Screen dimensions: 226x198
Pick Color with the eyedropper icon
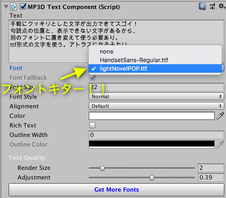220,116
